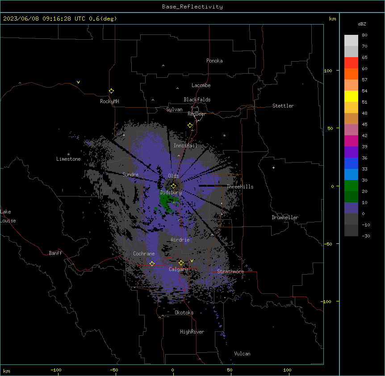Image resolution: width=385 pixels, height=376 pixels.
Task: Select the Okotoks label
Action: [184, 313]
